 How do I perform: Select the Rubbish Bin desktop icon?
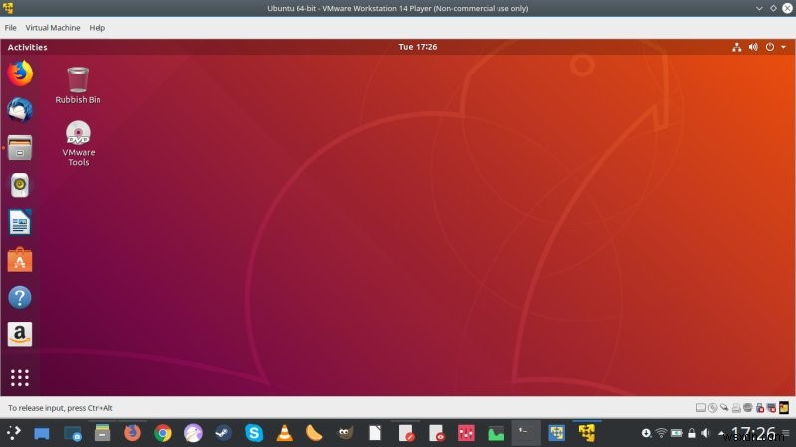(x=78, y=85)
